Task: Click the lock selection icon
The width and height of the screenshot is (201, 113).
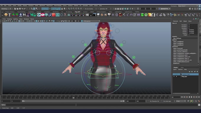Action: pos(62,9)
